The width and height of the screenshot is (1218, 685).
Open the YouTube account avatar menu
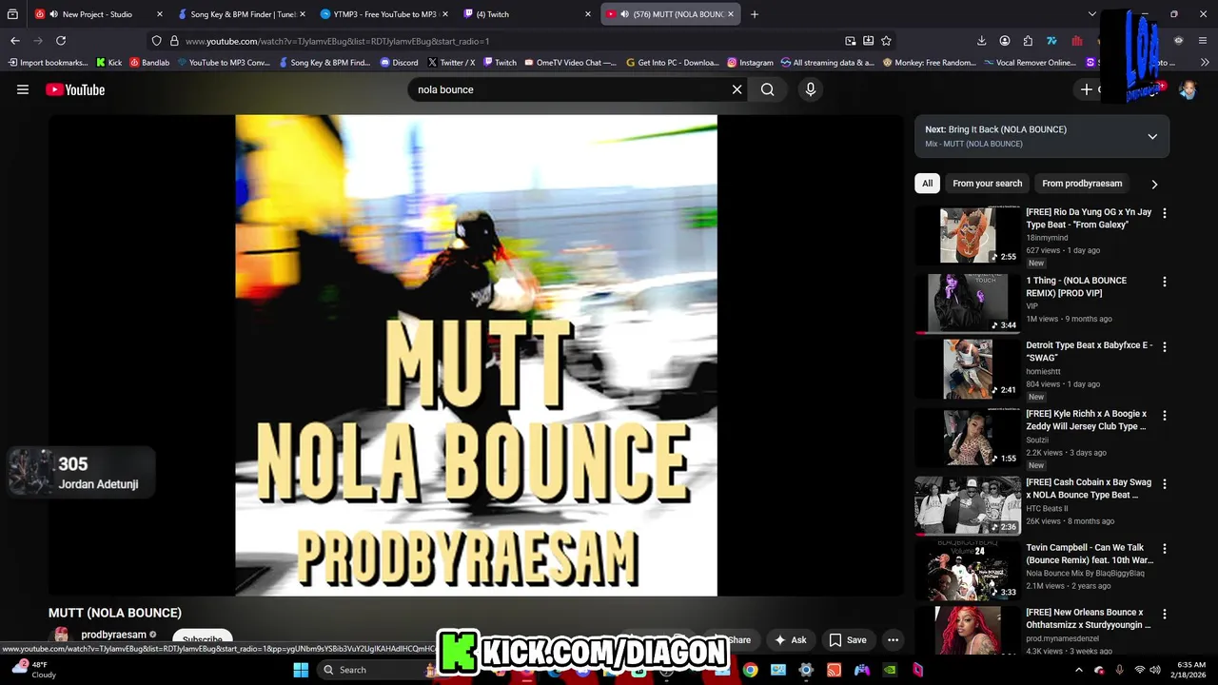coord(1188,89)
